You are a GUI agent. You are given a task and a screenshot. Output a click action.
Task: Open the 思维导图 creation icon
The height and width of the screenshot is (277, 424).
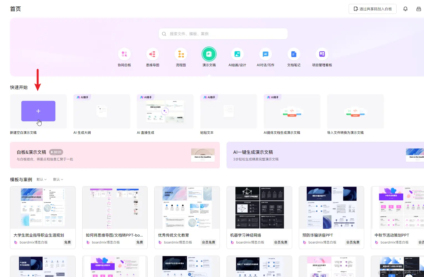point(153,54)
